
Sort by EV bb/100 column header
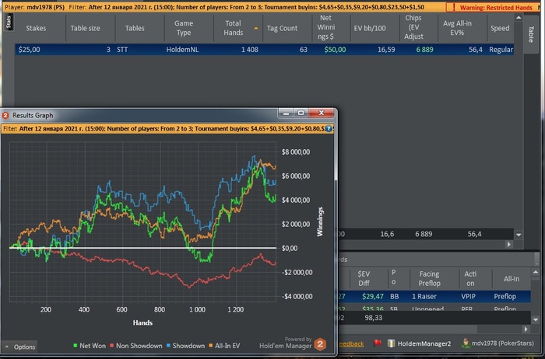click(x=370, y=28)
